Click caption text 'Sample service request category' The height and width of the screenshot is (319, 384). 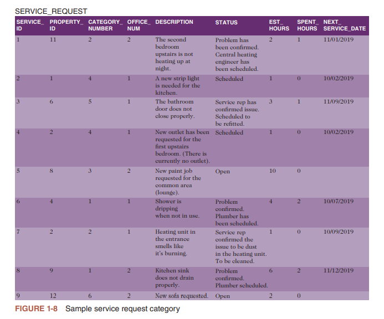click(x=122, y=308)
